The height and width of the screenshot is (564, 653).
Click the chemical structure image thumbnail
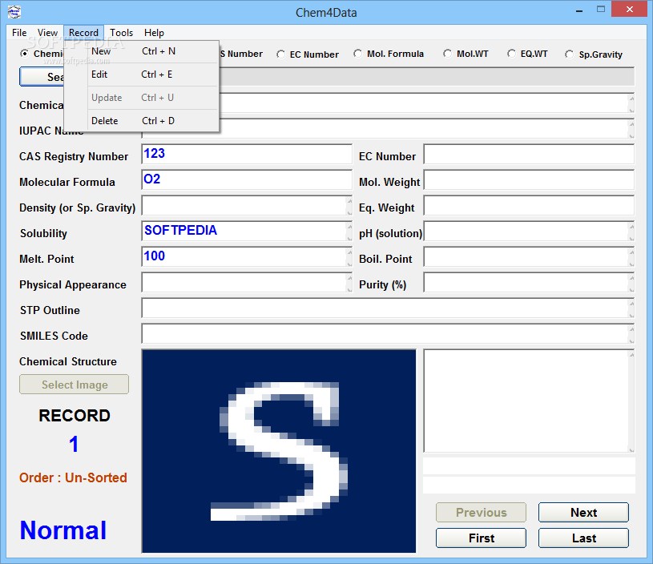(x=279, y=451)
